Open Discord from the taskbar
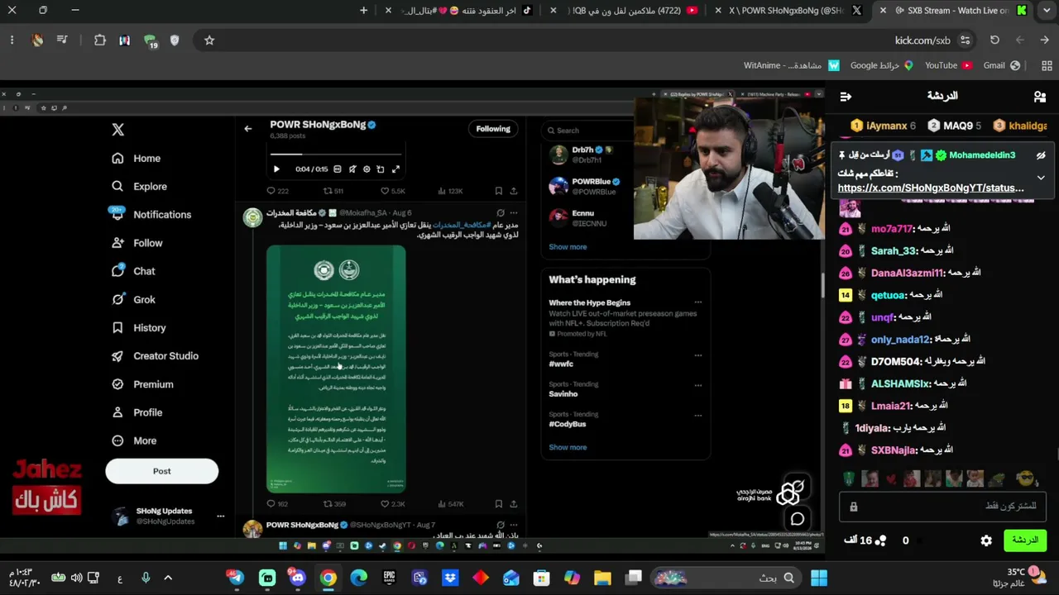 point(298,578)
